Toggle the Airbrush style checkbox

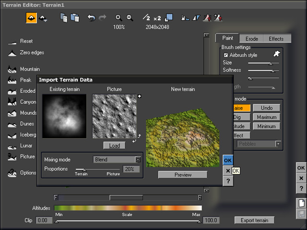[x=226, y=55]
